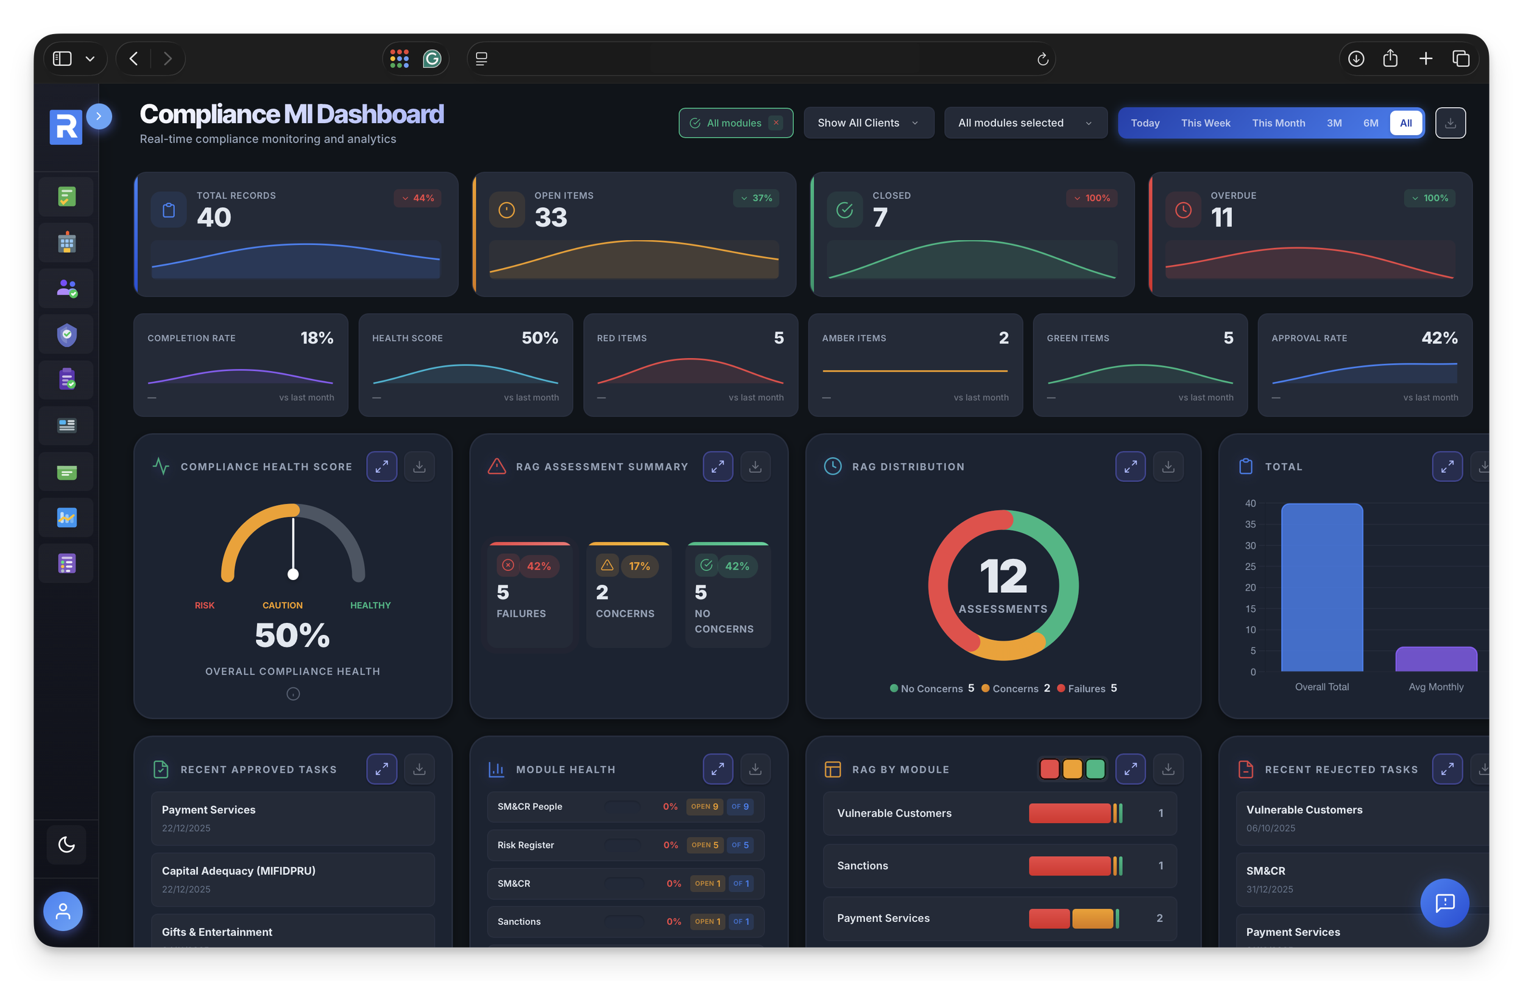Toggle the red RAG filter in RAG by Module
The width and height of the screenshot is (1523, 981).
pyautogui.click(x=1050, y=769)
